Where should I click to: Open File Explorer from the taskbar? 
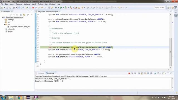pyautogui.click(x=11, y=97)
